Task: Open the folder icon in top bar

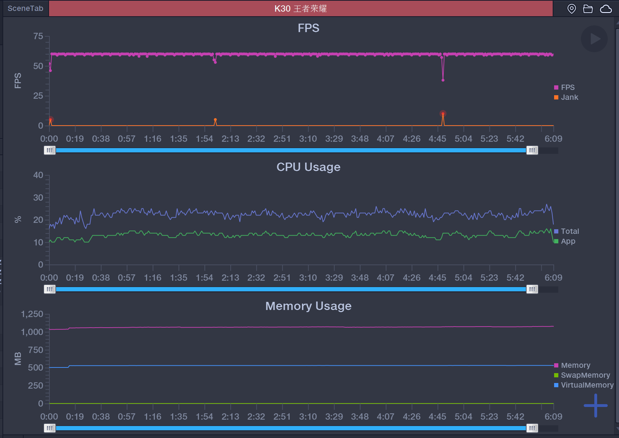Action: tap(588, 9)
